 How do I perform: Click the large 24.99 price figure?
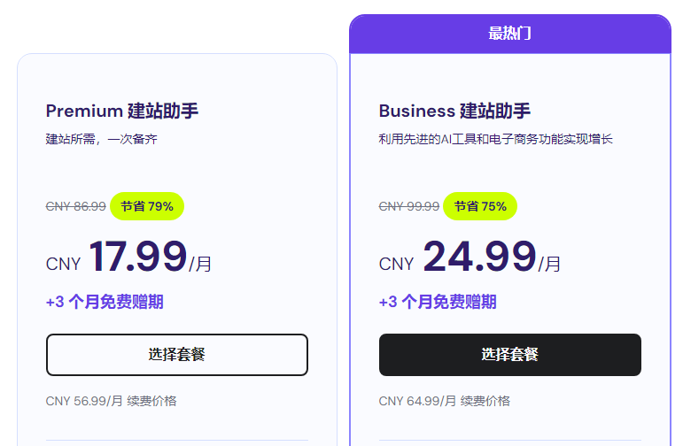point(479,257)
